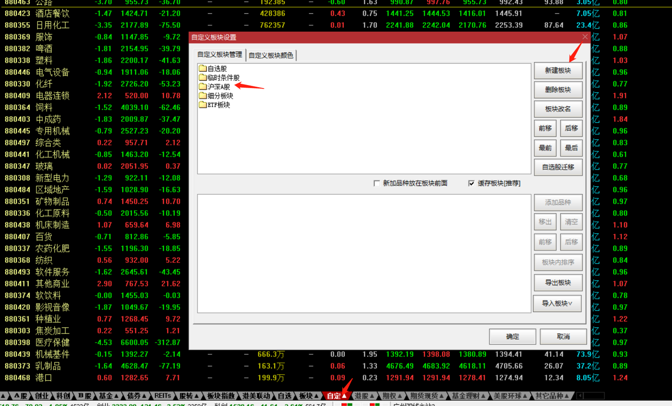Open the REITs bottom tab
672x406 pixels.
click(x=163, y=396)
